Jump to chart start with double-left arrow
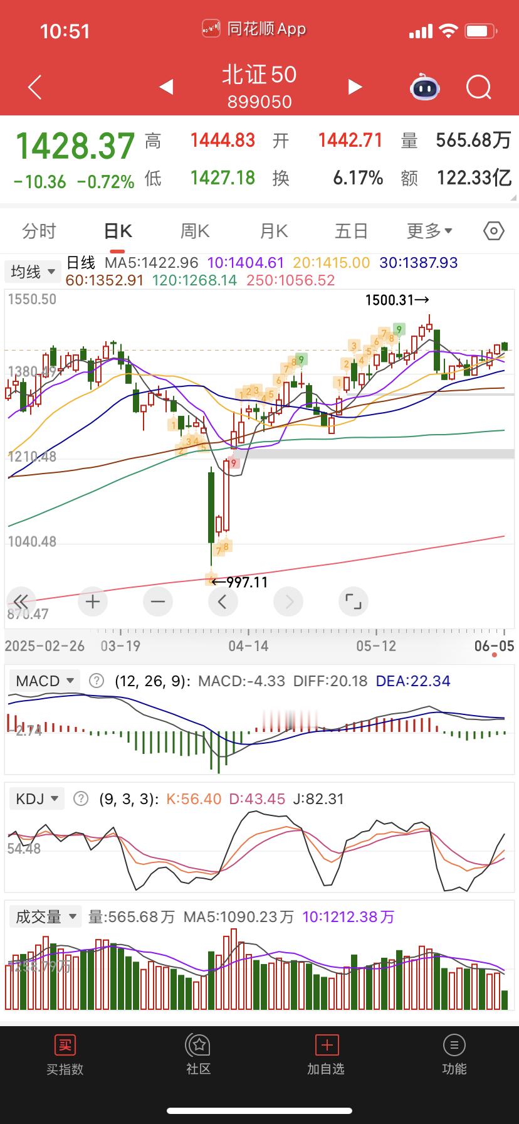The height and width of the screenshot is (1124, 519). point(21,602)
